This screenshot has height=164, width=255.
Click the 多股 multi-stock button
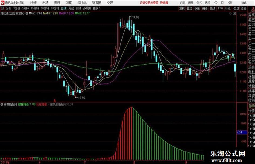click(197, 8)
